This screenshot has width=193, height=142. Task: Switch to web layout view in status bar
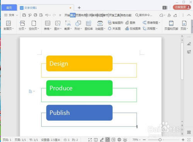click(x=119, y=140)
